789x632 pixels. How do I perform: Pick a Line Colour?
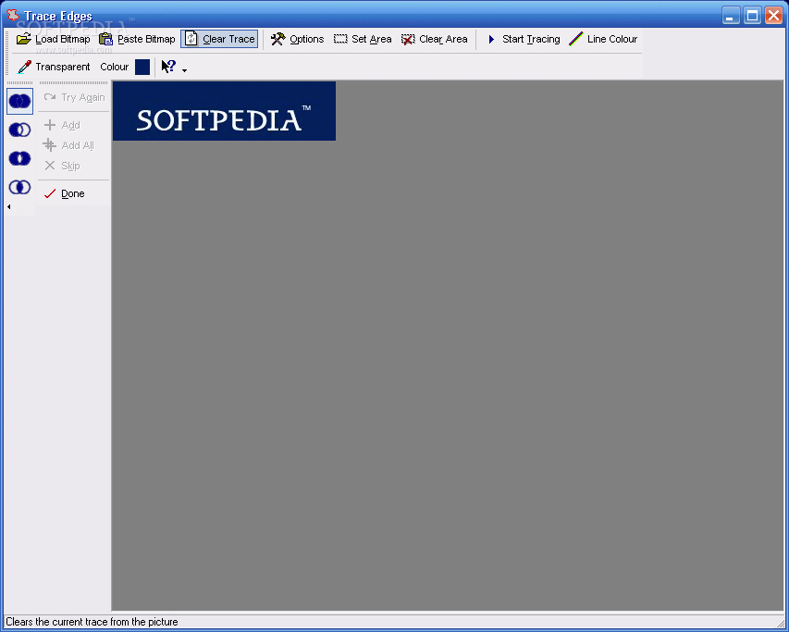tap(603, 39)
